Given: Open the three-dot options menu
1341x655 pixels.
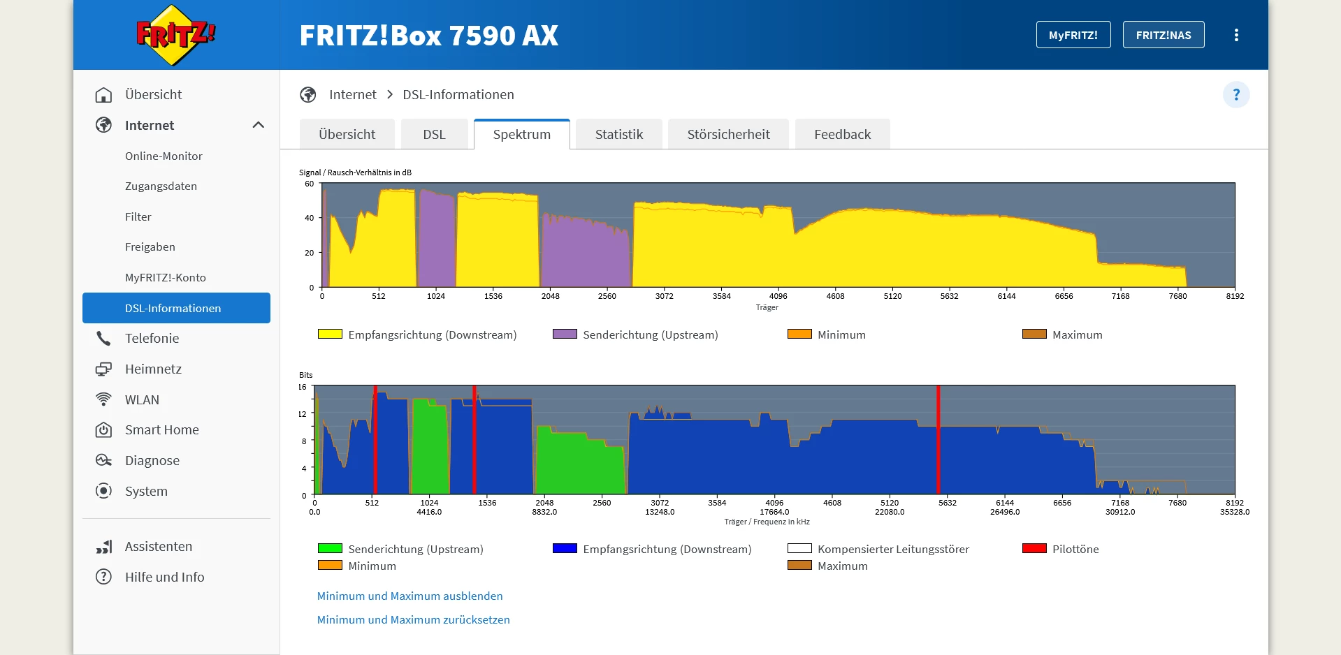Looking at the screenshot, I should tap(1236, 35).
